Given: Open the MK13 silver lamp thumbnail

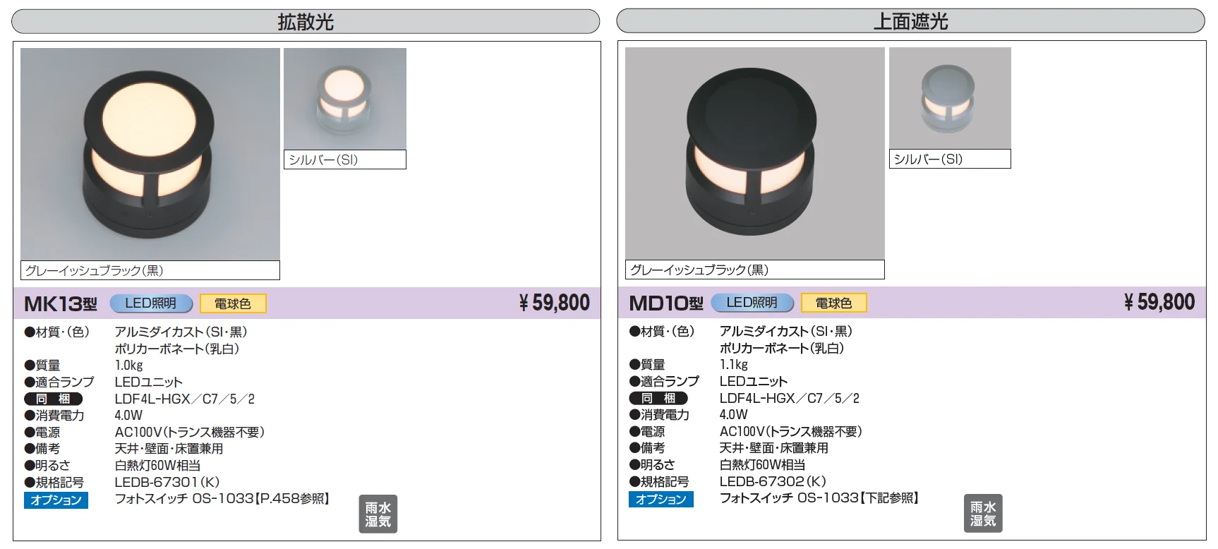Looking at the screenshot, I should tap(345, 99).
